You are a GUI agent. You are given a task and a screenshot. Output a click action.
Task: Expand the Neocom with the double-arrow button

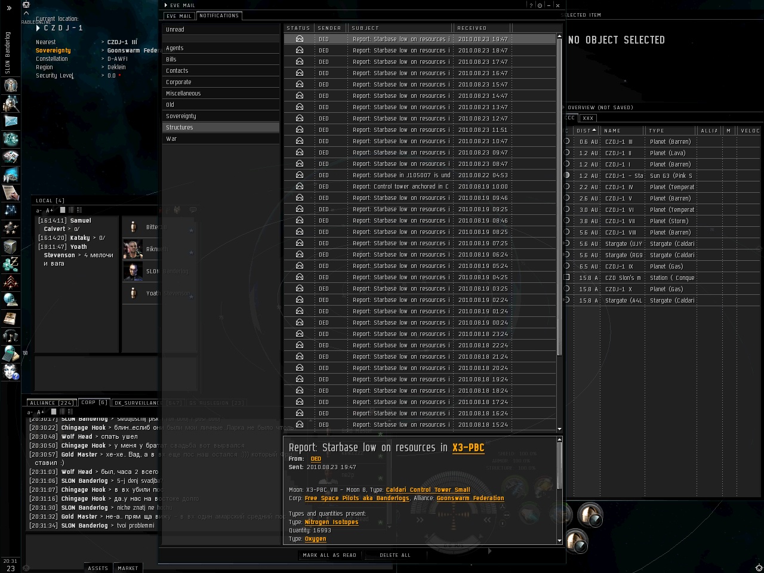(9, 8)
